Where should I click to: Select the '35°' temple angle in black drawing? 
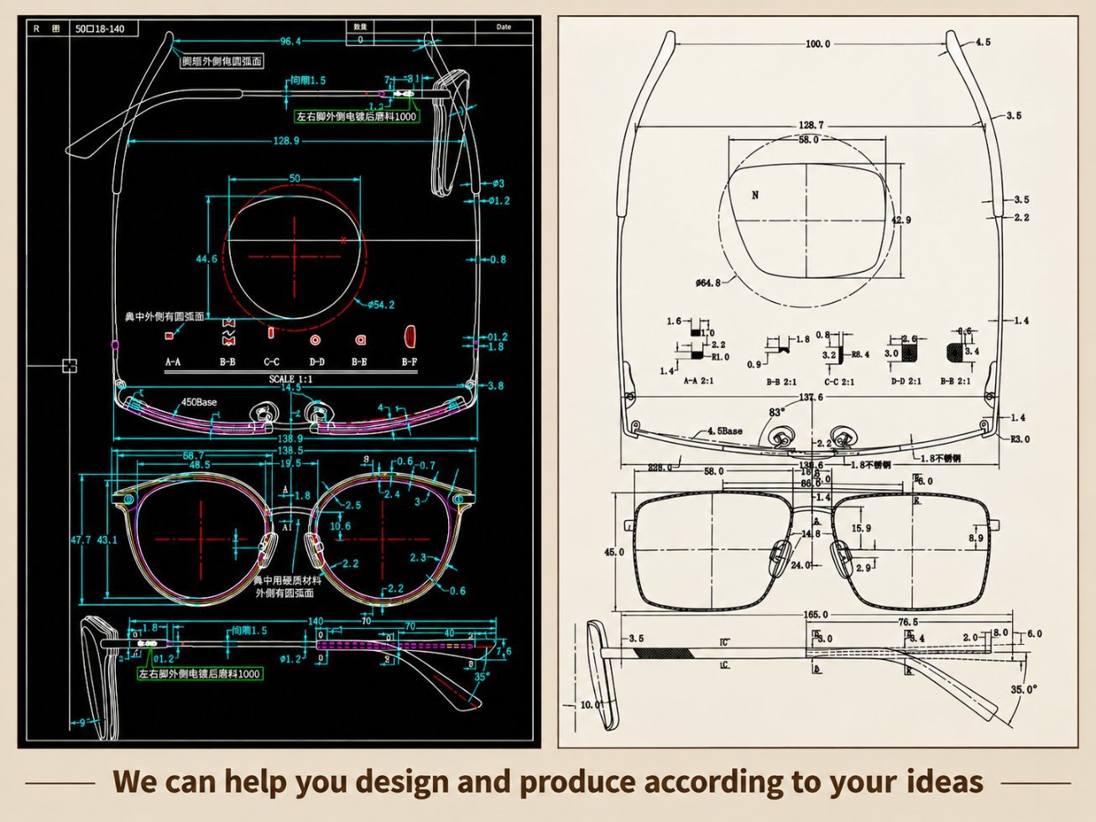482,677
